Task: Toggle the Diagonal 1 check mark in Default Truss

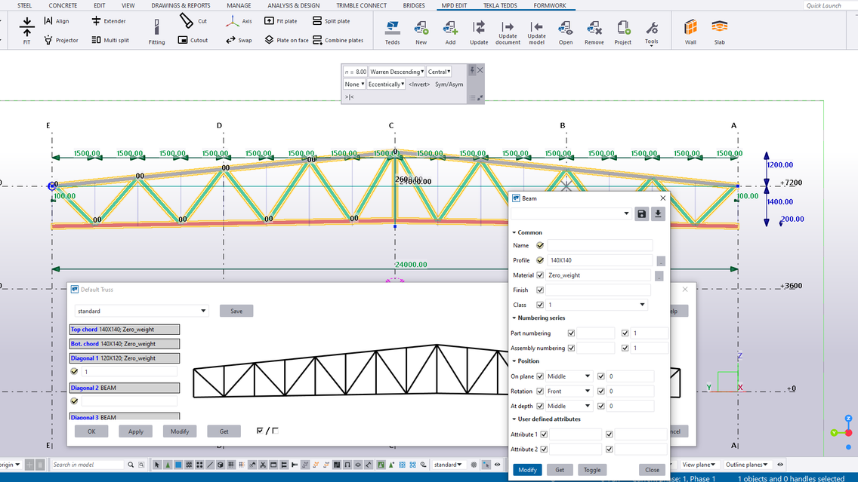Action: 75,372
